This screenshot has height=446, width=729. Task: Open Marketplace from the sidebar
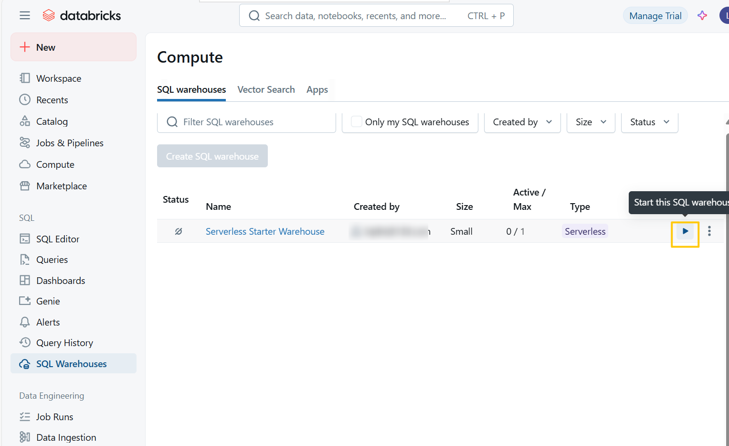[74, 186]
